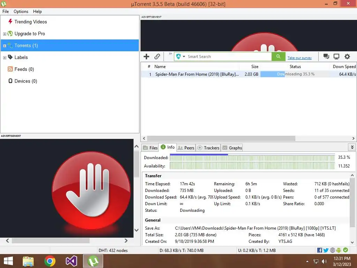
Task: Click the green checkmark network status icon
Action: (x=345, y=250)
